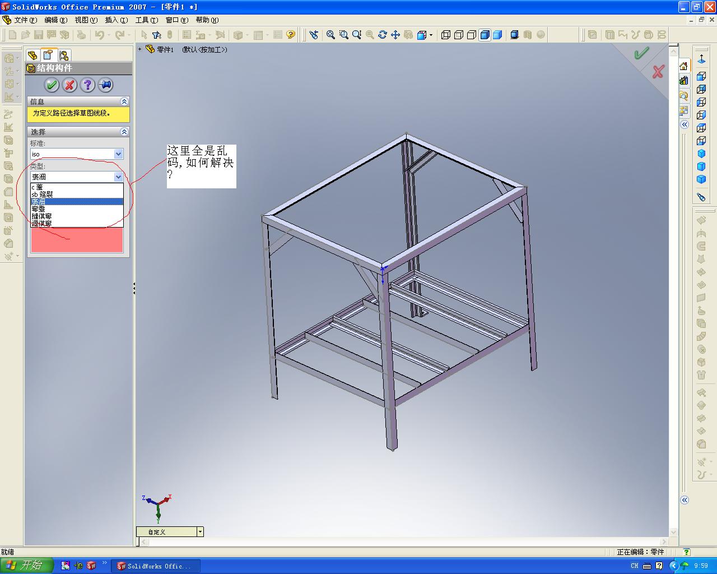Click the Previous View icon
Screen dimensions: 717x574
click(314, 35)
